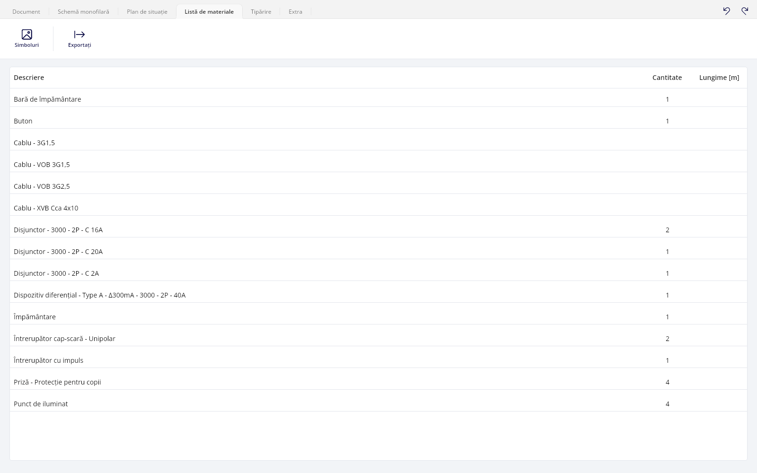Click the Lungime [m] column header
The width and height of the screenshot is (757, 473).
[719, 78]
